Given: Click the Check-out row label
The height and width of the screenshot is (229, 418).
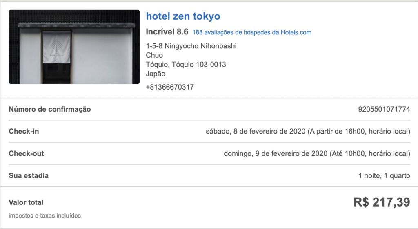Looking at the screenshot, I should (27, 153).
